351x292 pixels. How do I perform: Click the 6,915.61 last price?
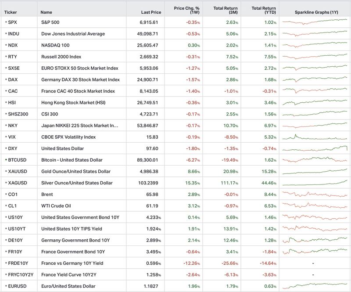149,22
